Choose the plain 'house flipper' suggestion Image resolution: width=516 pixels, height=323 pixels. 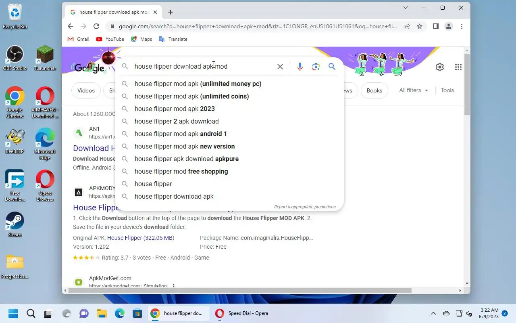(229, 184)
